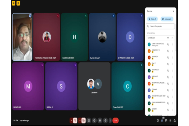Click the Add people button
This screenshot has height=126, width=189.
tap(167, 19)
